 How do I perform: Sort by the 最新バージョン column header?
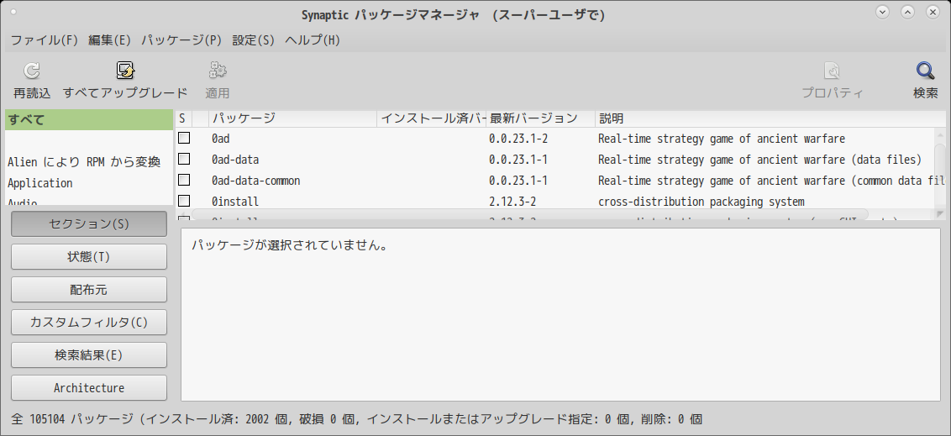click(541, 118)
